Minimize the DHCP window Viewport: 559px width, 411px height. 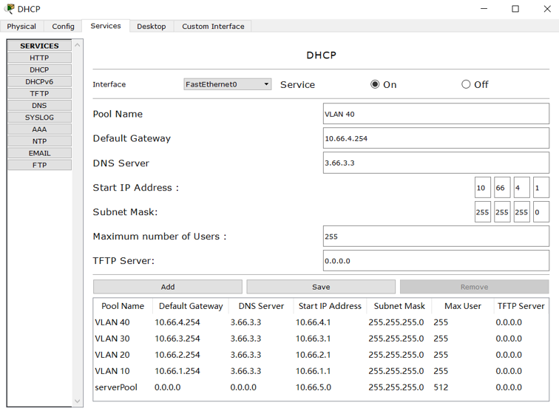point(484,9)
